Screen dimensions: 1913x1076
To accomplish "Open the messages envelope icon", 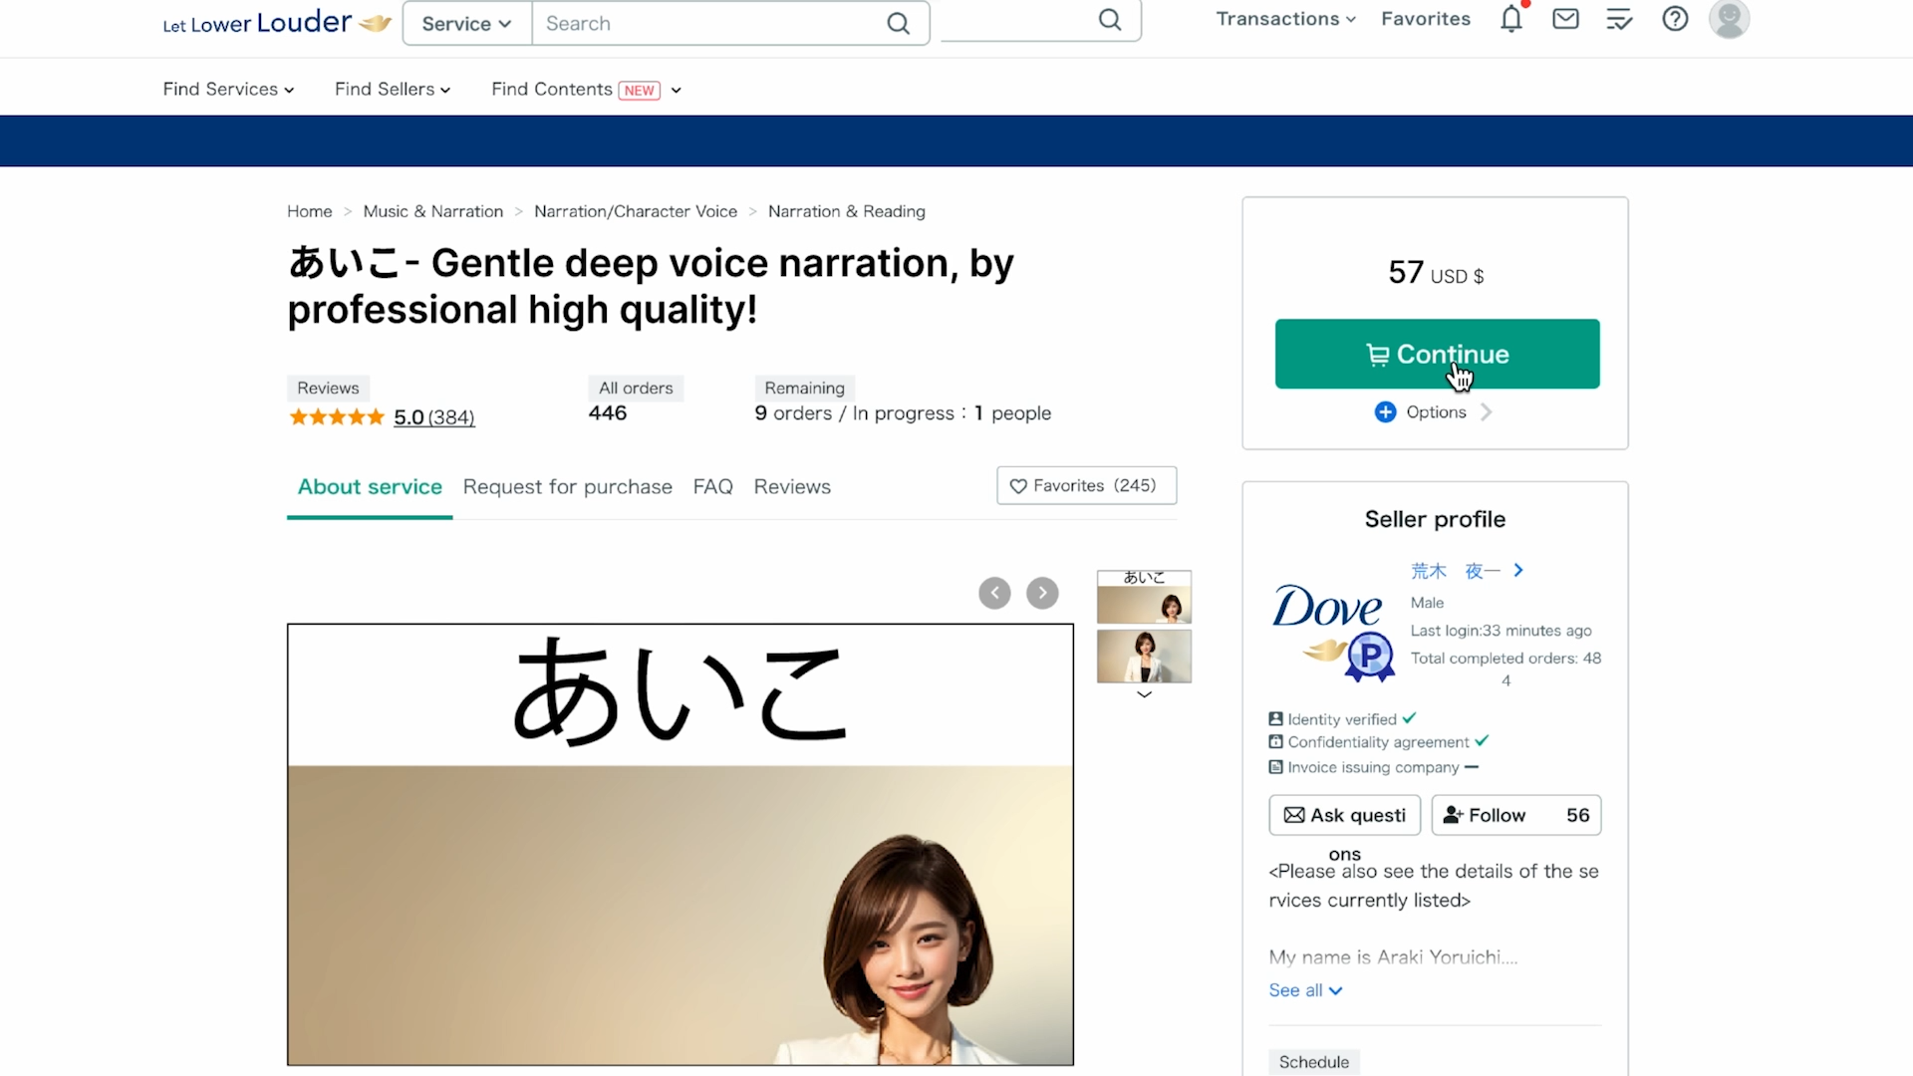I will pyautogui.click(x=1565, y=19).
